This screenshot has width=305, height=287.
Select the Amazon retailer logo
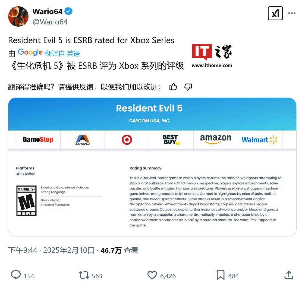tap(216, 139)
